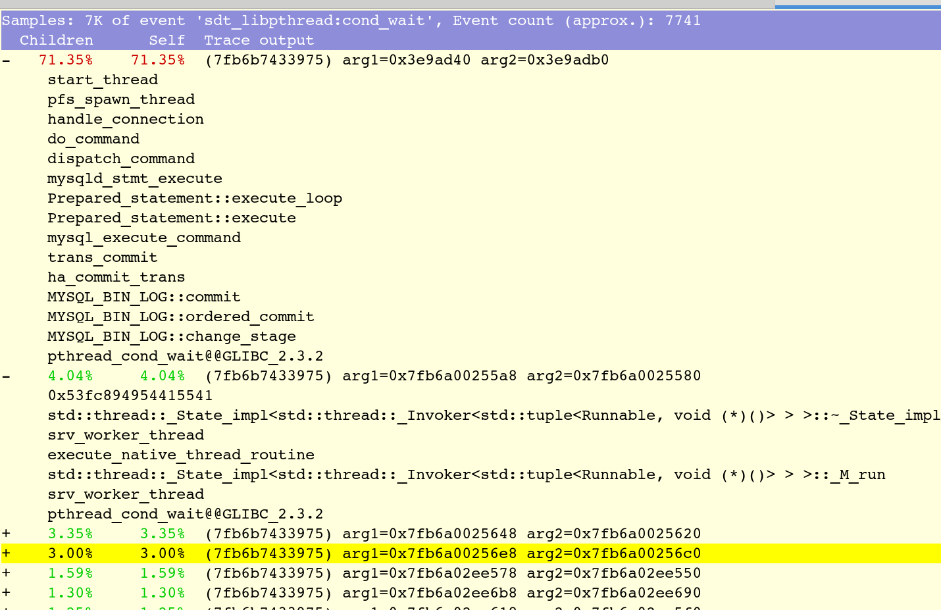Click the Children column header
This screenshot has height=610, width=941.
click(57, 40)
